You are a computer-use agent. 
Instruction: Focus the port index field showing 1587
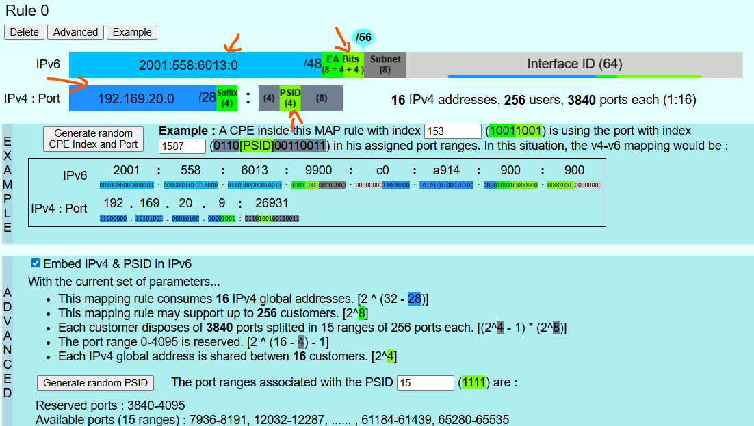(x=182, y=146)
